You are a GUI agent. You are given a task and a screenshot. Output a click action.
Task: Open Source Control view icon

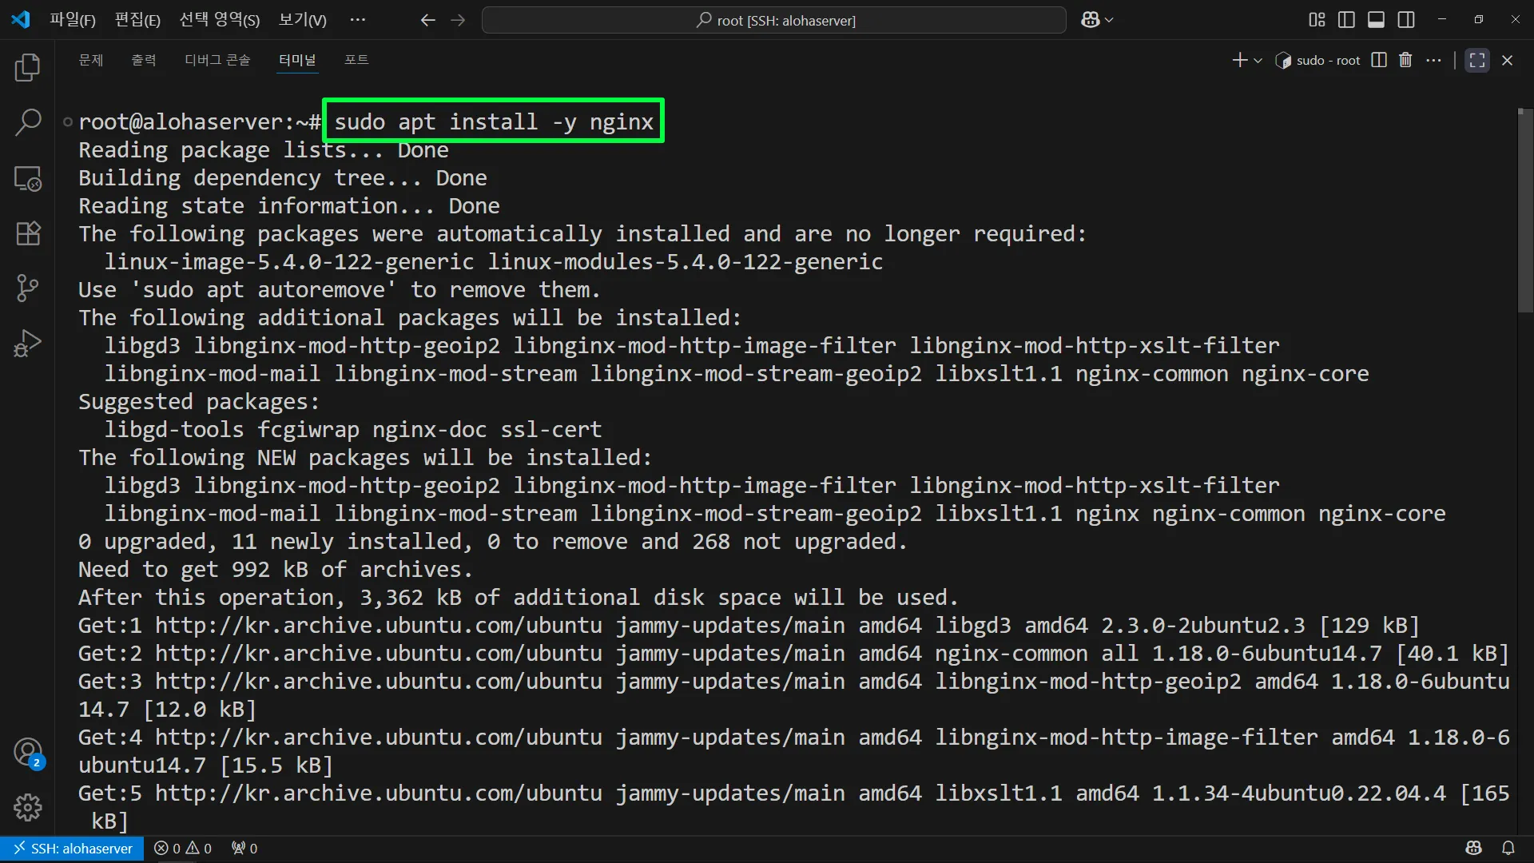coord(28,288)
